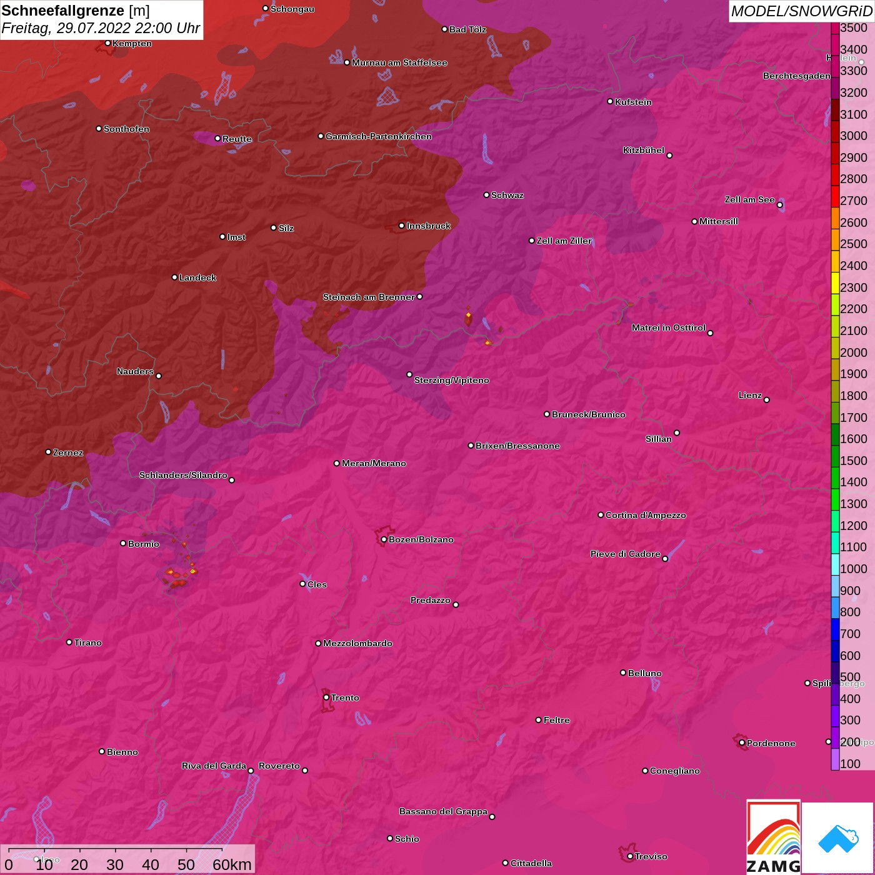
Task: Click the Treviso city marker dot
Action: click(x=629, y=856)
